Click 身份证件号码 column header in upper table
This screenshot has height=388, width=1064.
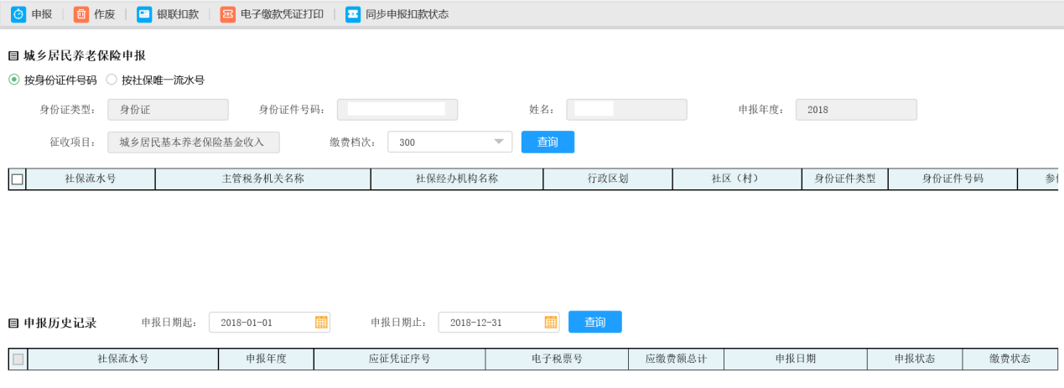(x=952, y=179)
